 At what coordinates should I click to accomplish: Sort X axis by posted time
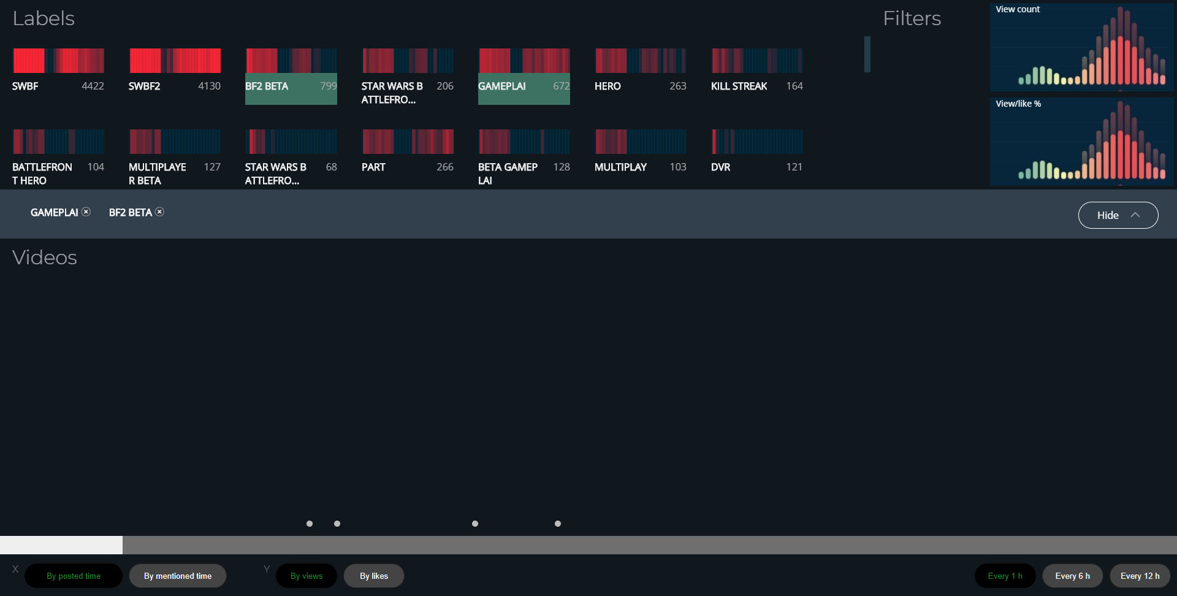tap(74, 576)
